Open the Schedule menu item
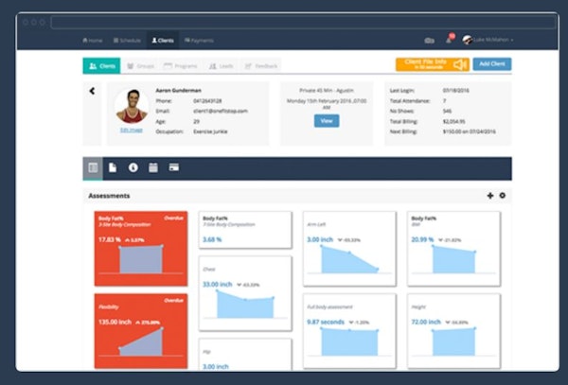The width and height of the screenshot is (568, 385). (126, 41)
